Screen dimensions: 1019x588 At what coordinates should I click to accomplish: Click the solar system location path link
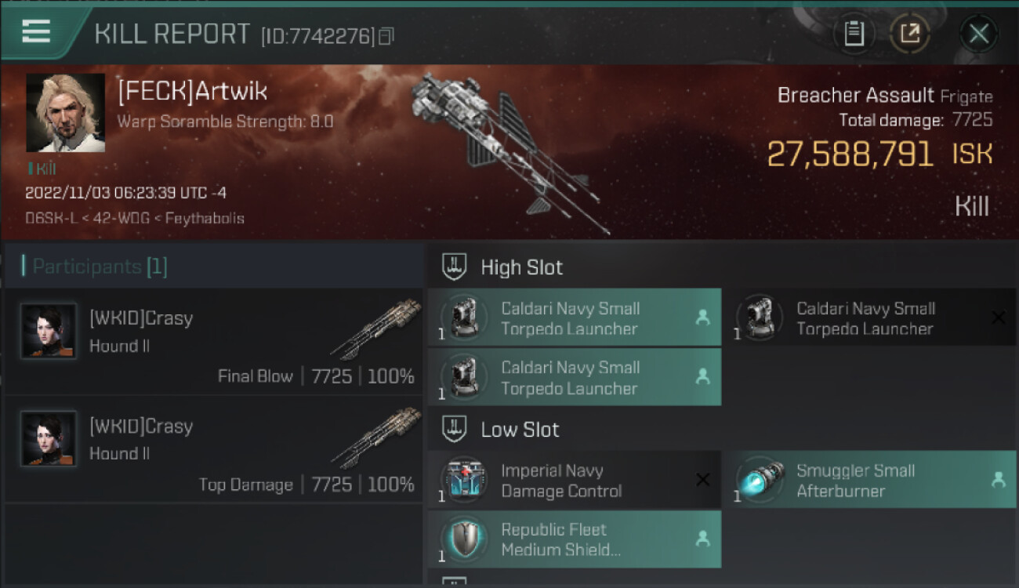click(134, 219)
